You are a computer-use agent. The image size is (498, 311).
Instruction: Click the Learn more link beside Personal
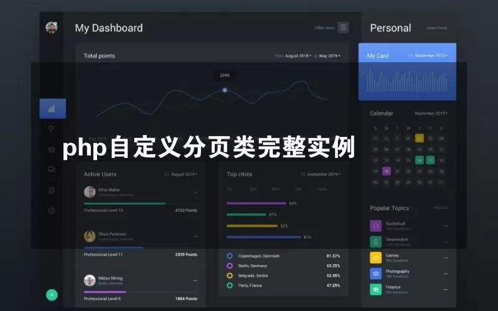pos(437,28)
